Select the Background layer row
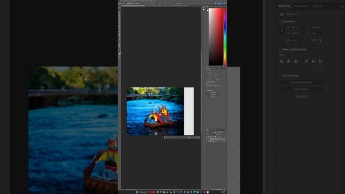This screenshot has width=345, height=194. point(216,142)
